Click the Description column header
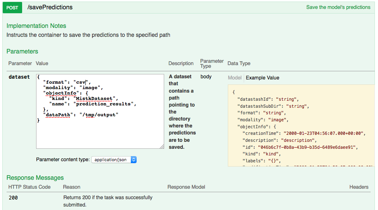The height and width of the screenshot is (210, 378). pos(181,64)
